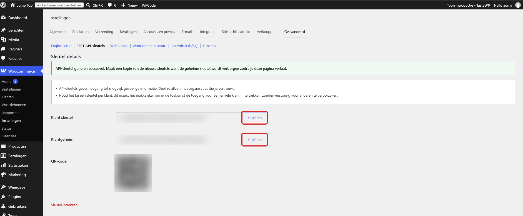Image resolution: width=523 pixels, height=216 pixels.
Task: Click the Statistieken bar chart icon
Action: pos(3,165)
